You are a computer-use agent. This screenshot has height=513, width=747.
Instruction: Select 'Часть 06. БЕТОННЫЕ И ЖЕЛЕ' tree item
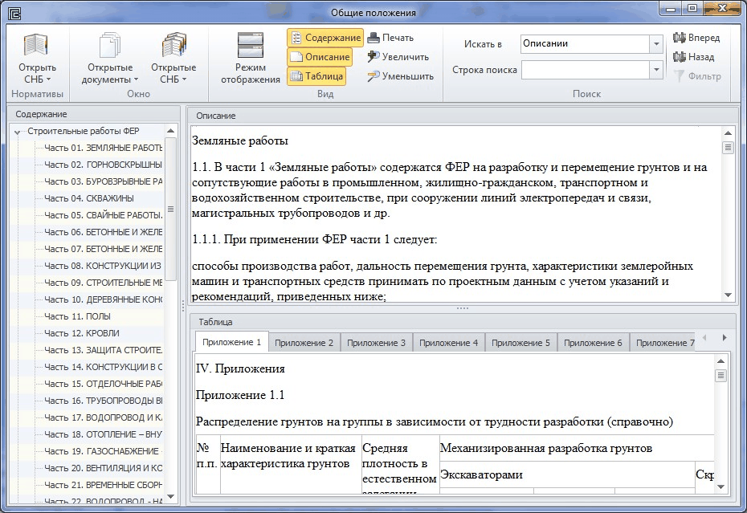103,232
